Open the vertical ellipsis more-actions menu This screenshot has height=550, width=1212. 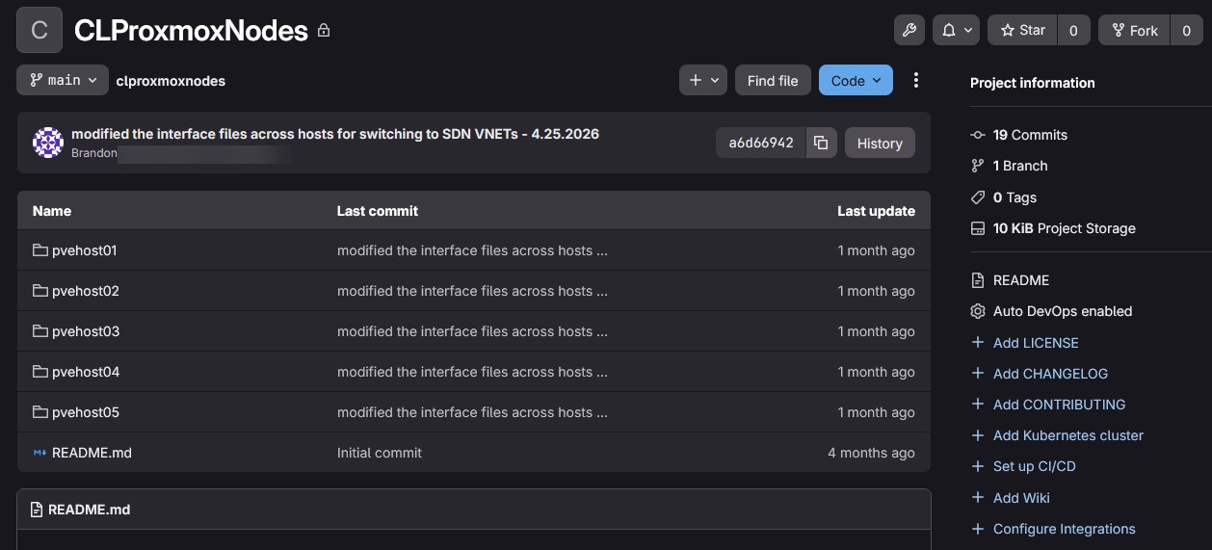pos(915,80)
